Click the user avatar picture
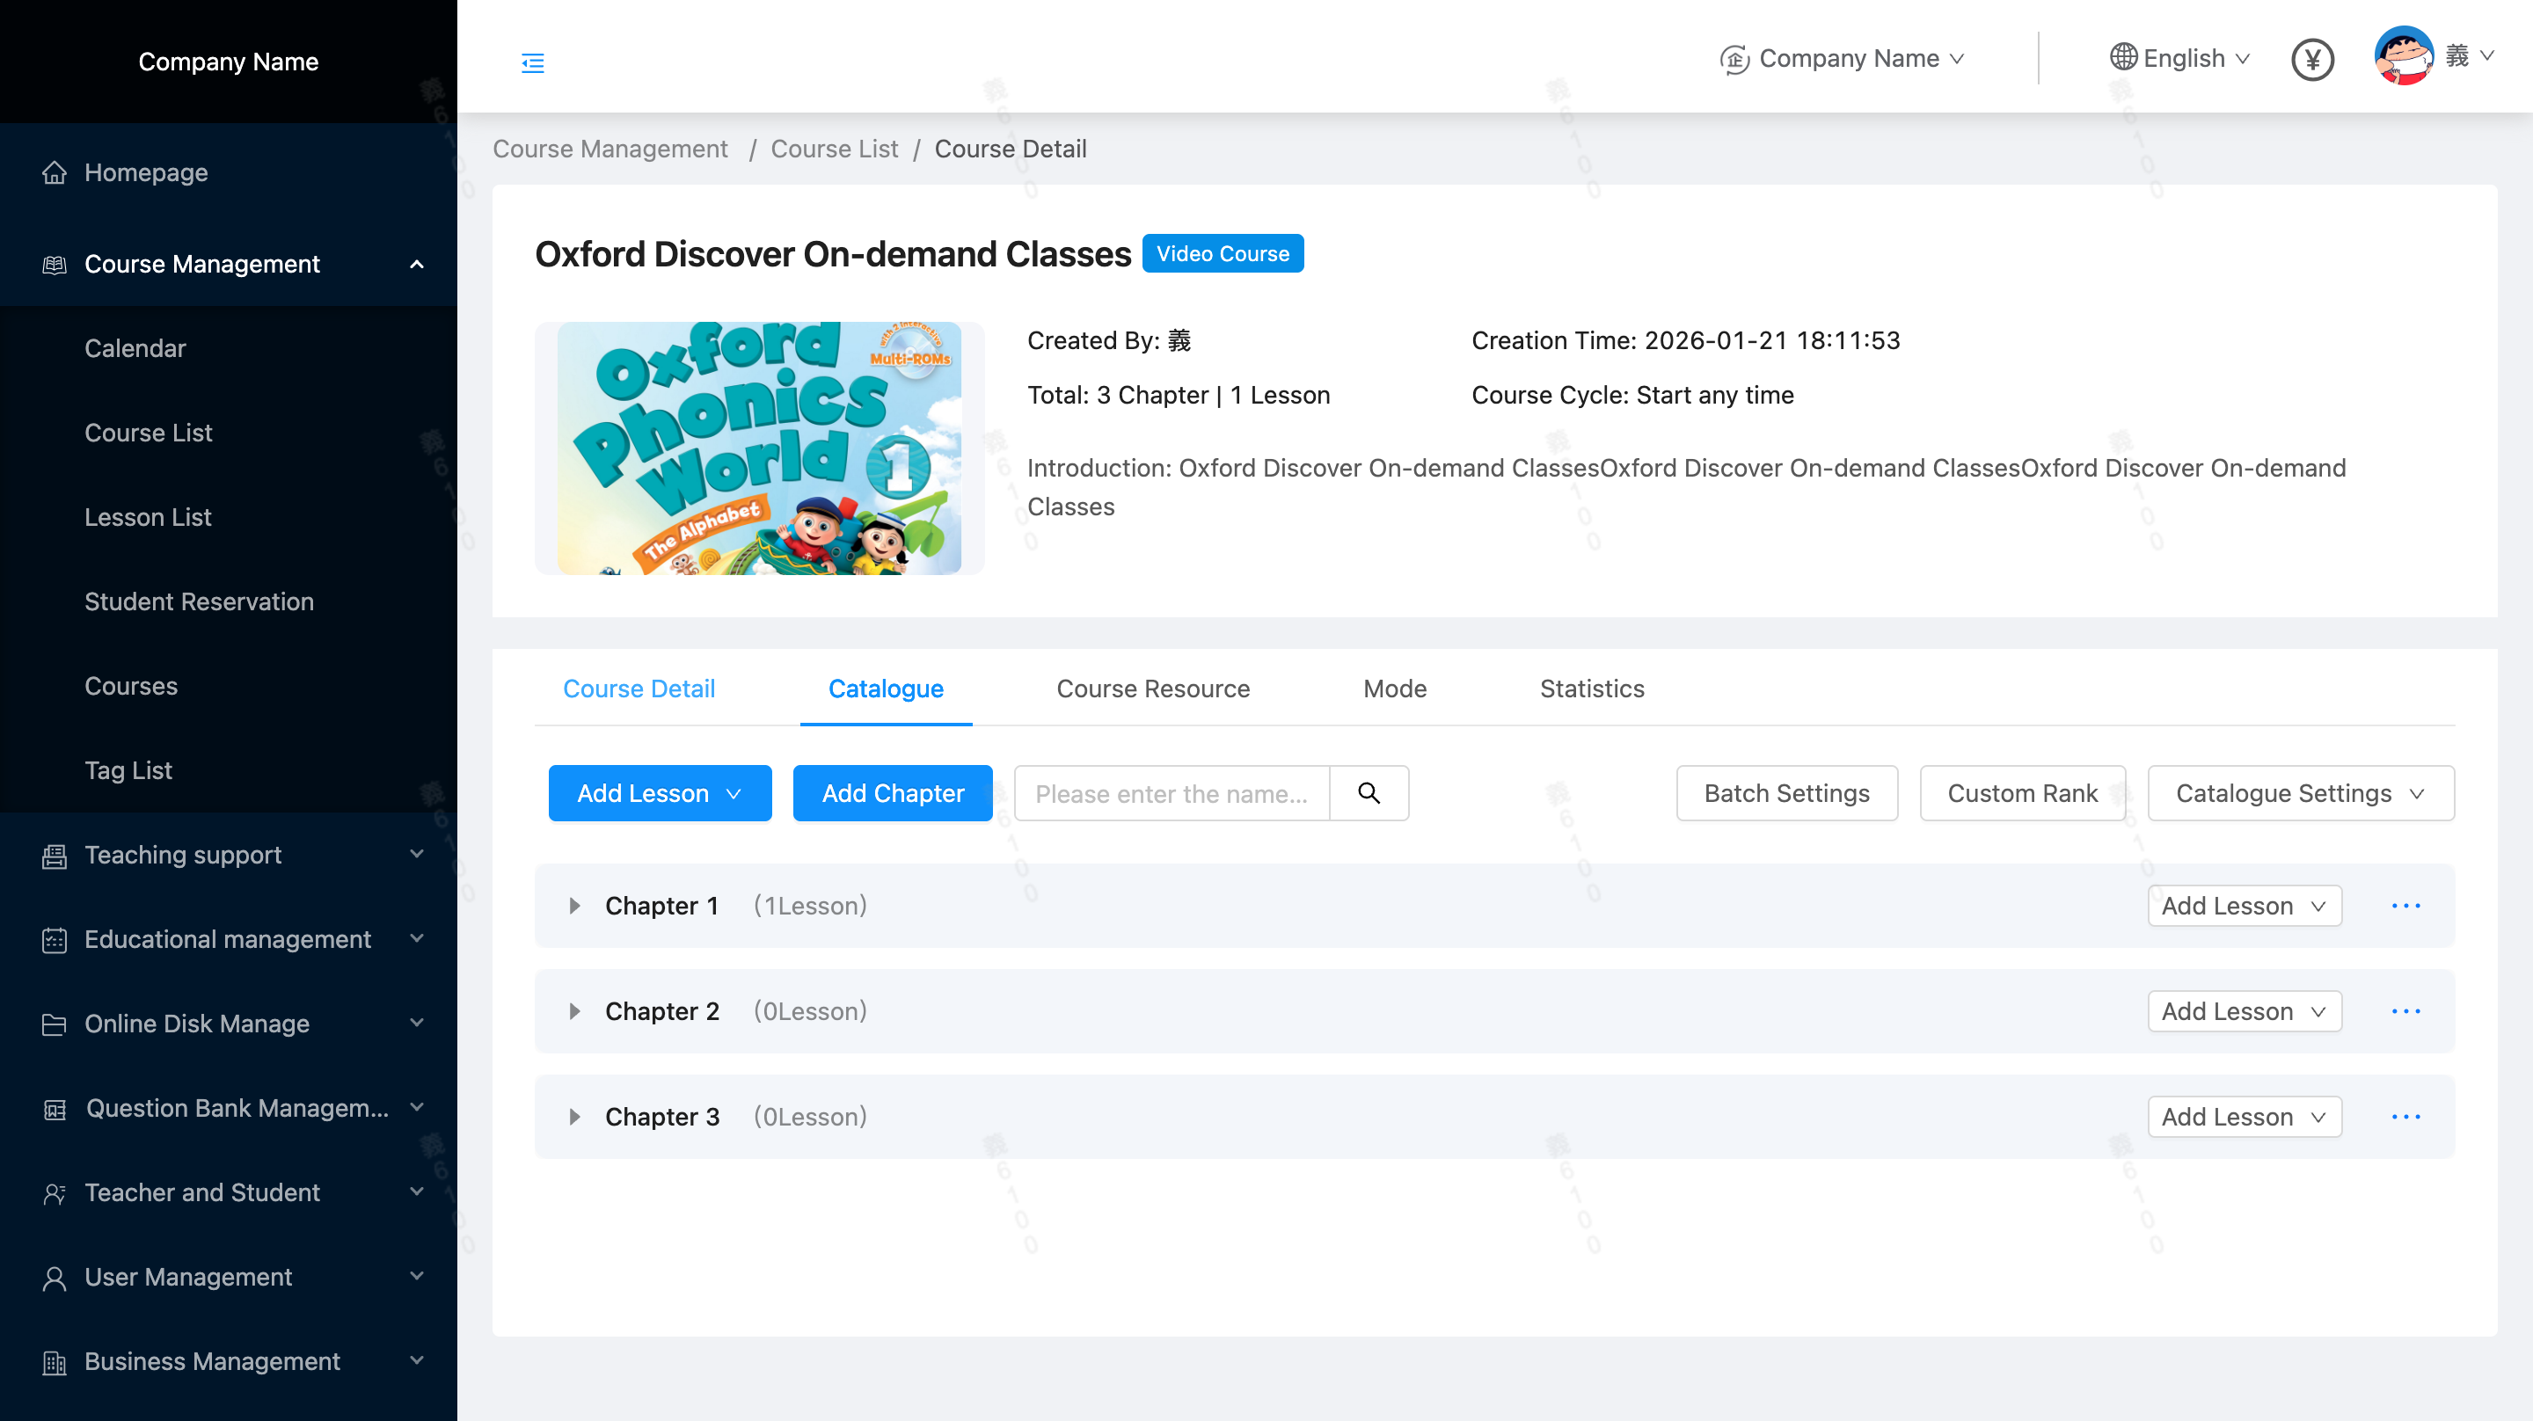The height and width of the screenshot is (1421, 2533). point(2403,57)
